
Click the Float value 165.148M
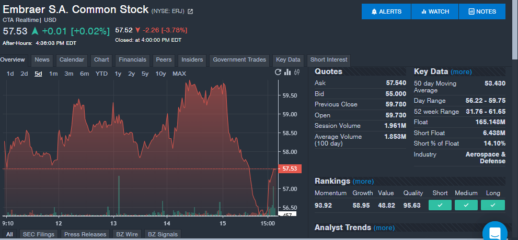490,122
